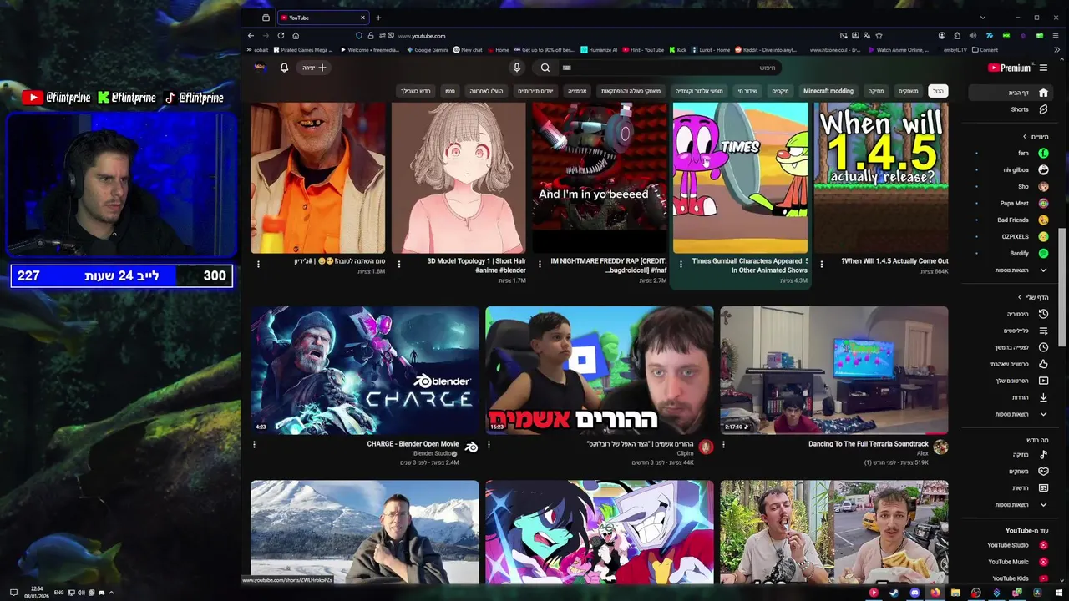Open YouTube Studio from the sidebar
The width and height of the screenshot is (1069, 601).
coord(1009,545)
